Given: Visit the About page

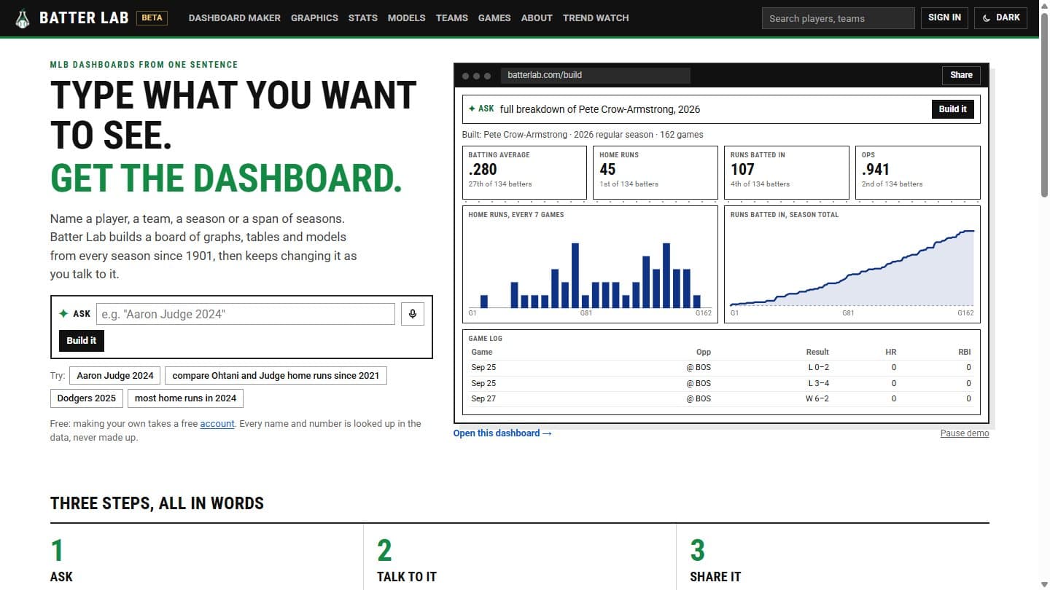Looking at the screenshot, I should pyautogui.click(x=537, y=17).
